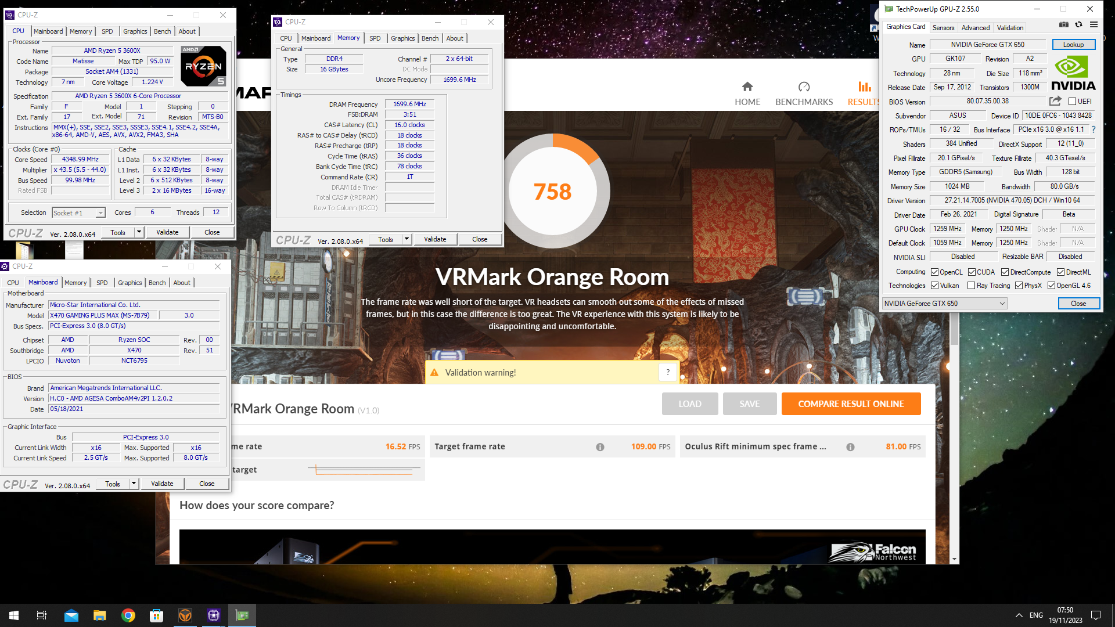Show info for Oculus Rift minimum spec

coord(850,447)
